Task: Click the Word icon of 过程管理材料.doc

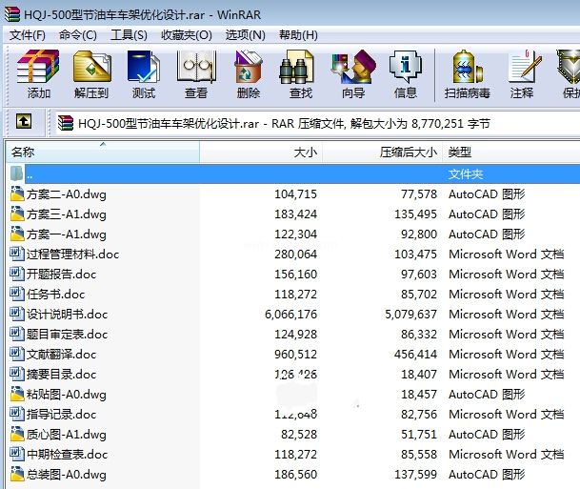Action: coord(17,254)
